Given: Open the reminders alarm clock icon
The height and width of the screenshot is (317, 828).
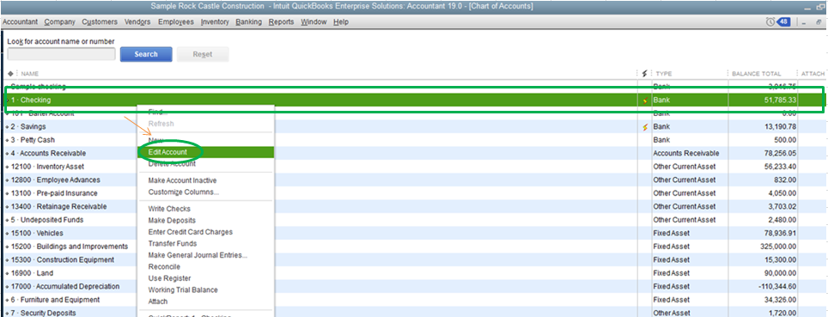Looking at the screenshot, I should [x=770, y=22].
